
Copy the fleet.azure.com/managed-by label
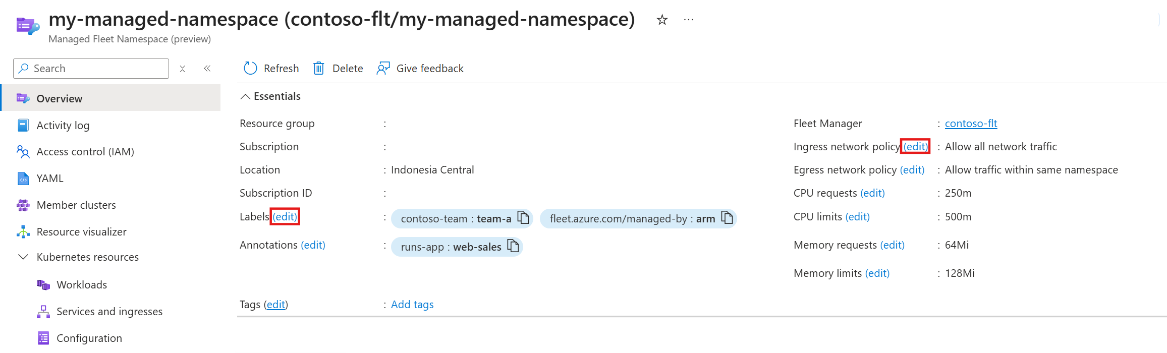pos(727,218)
